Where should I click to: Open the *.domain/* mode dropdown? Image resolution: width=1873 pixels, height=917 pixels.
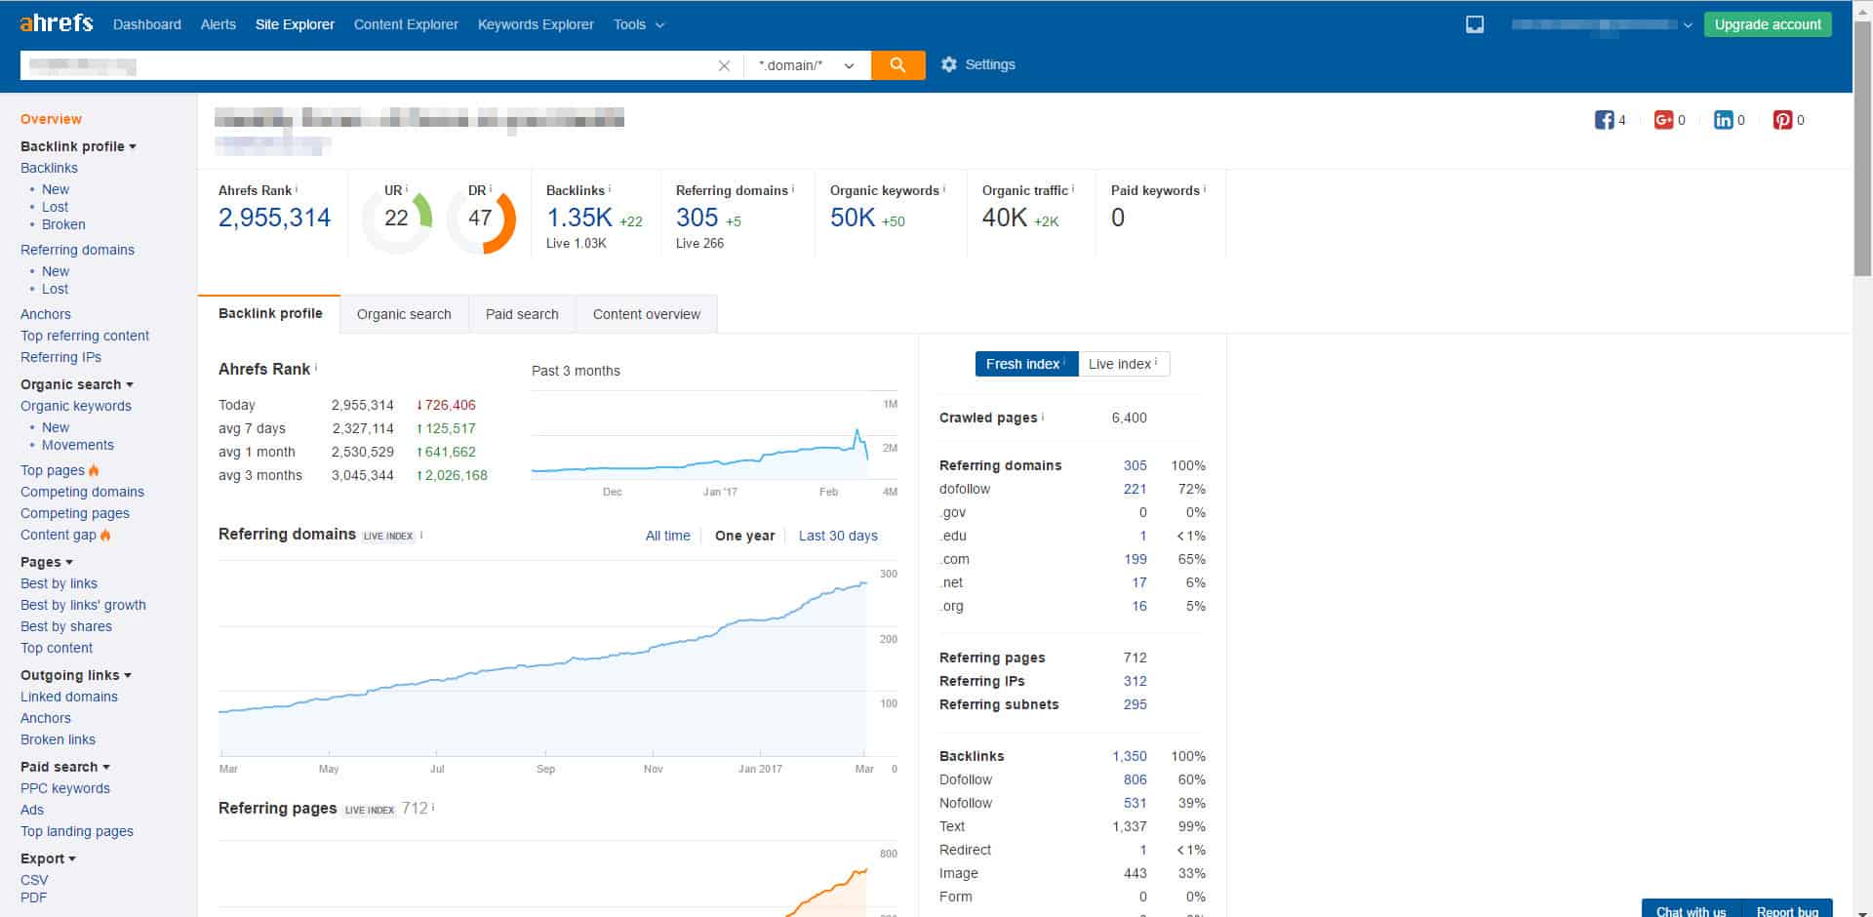[x=807, y=65]
